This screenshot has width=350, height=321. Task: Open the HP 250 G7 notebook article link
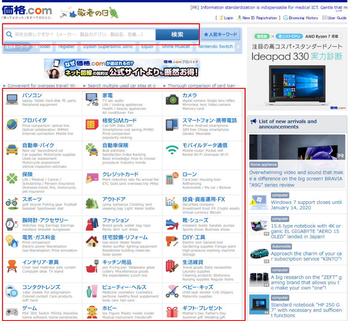[306, 310]
